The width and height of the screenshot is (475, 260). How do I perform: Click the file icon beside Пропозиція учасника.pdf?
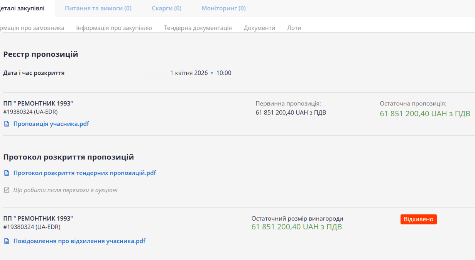(x=6, y=124)
